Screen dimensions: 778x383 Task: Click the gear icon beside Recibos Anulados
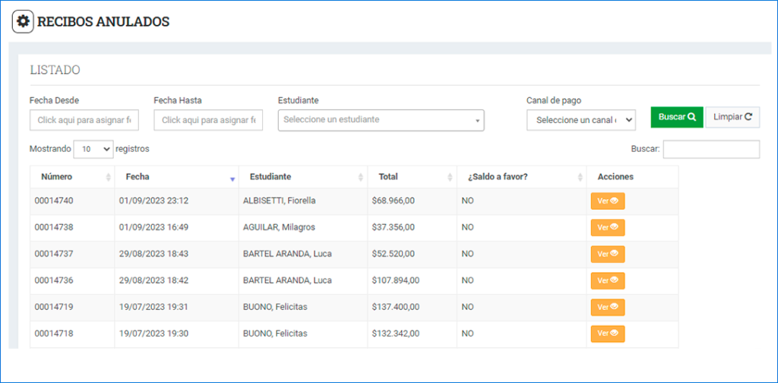point(23,21)
